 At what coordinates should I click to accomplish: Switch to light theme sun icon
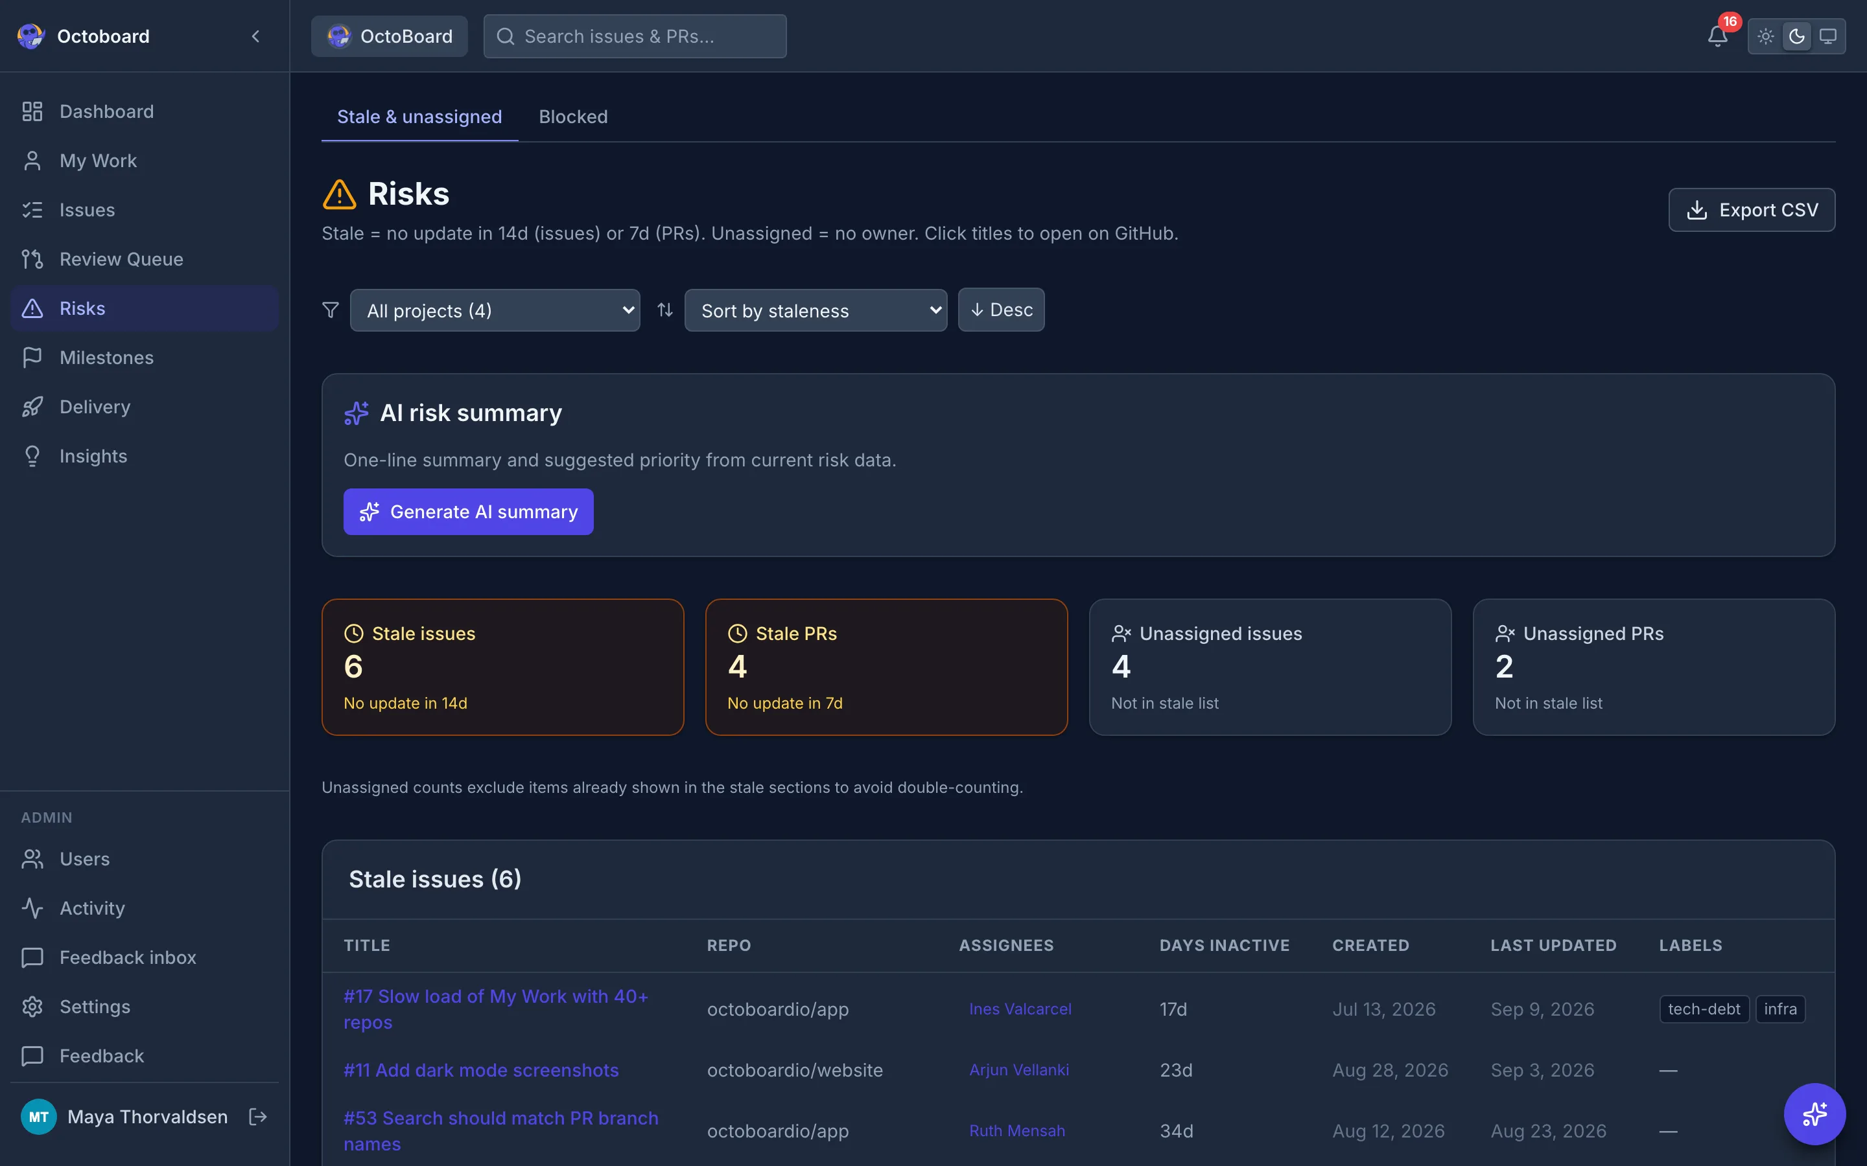point(1765,36)
